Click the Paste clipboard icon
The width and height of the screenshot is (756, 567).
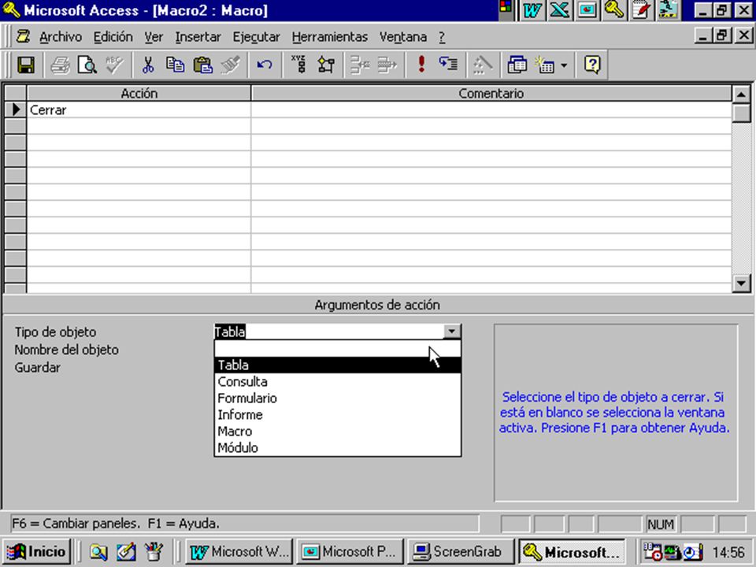pos(202,65)
